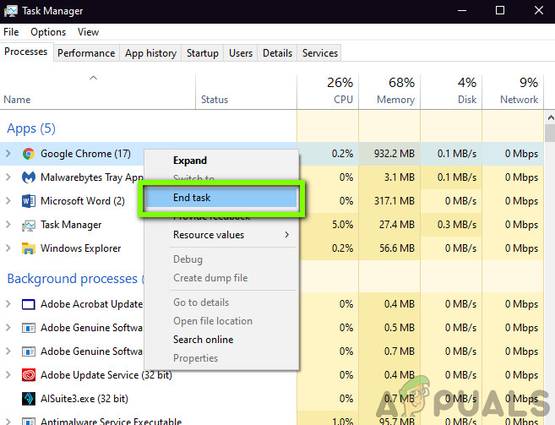
Task: Click Google Chrome memory value 932.2 MB
Action: click(x=394, y=154)
